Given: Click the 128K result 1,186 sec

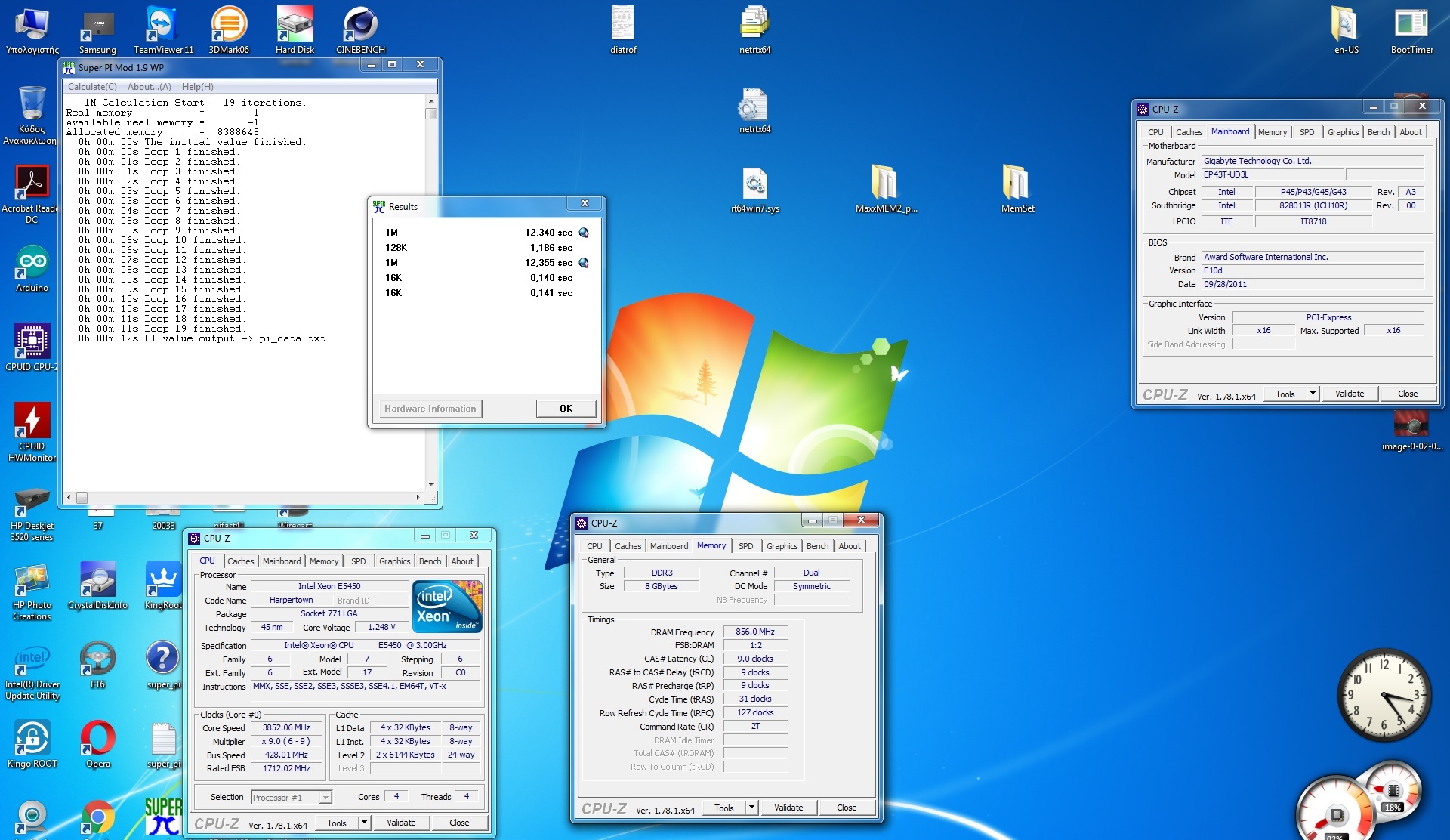Looking at the screenshot, I should [551, 248].
